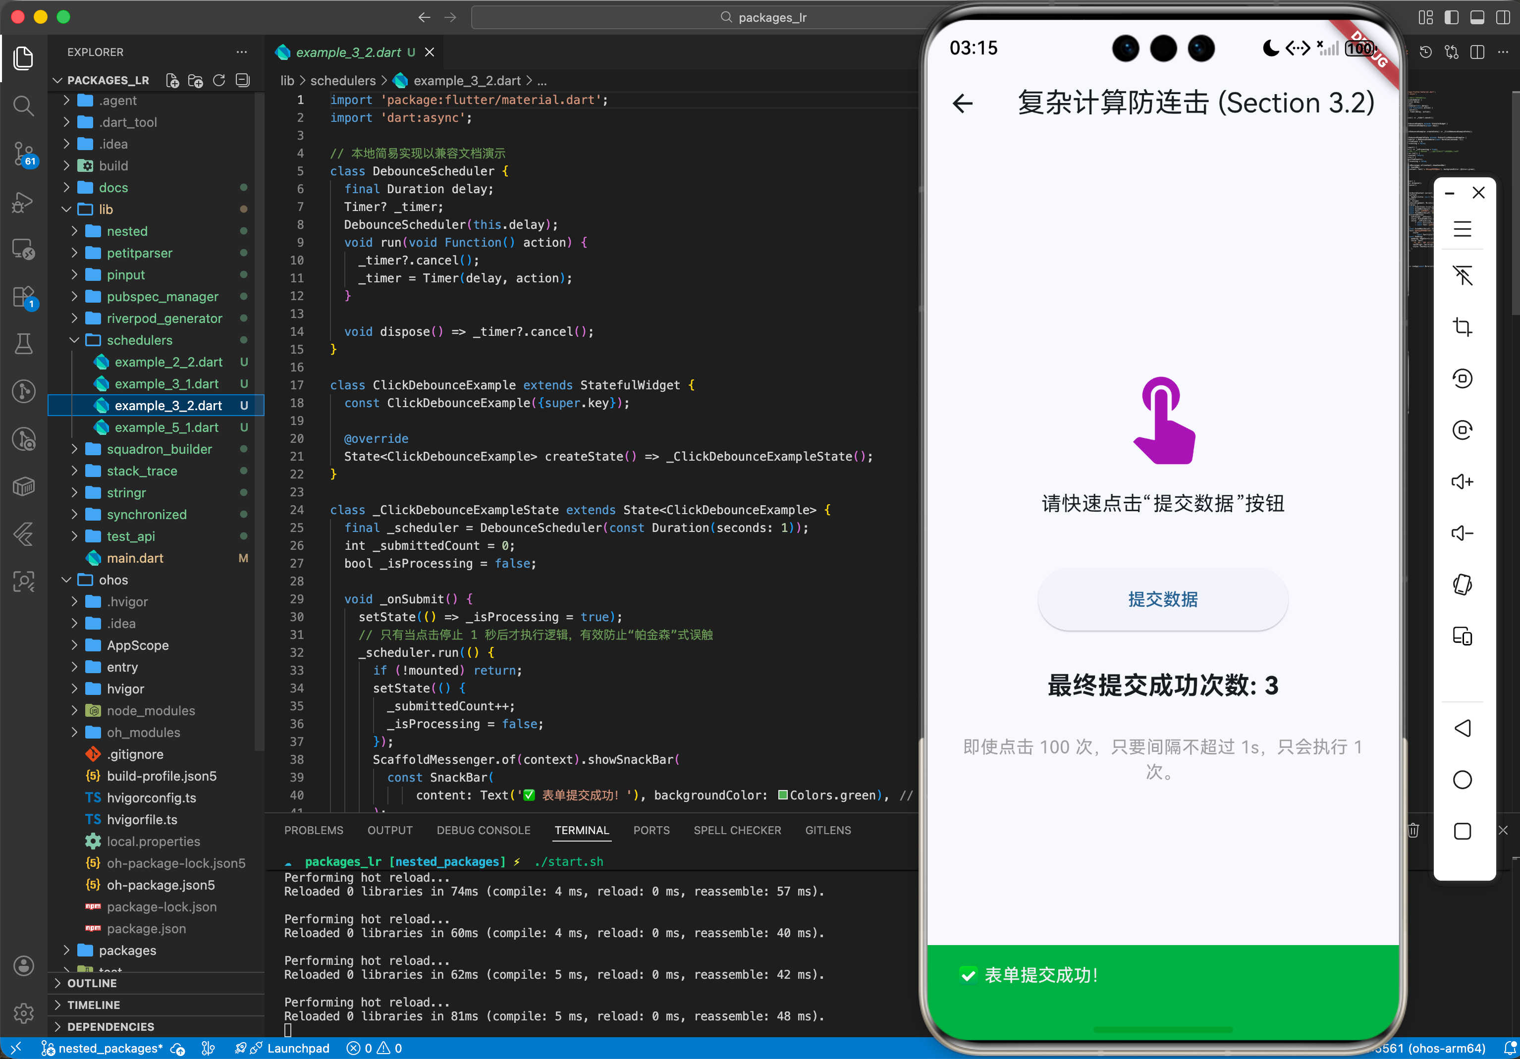Switch to the PROBLEMS panel tab
This screenshot has width=1520, height=1059.
pyautogui.click(x=313, y=830)
